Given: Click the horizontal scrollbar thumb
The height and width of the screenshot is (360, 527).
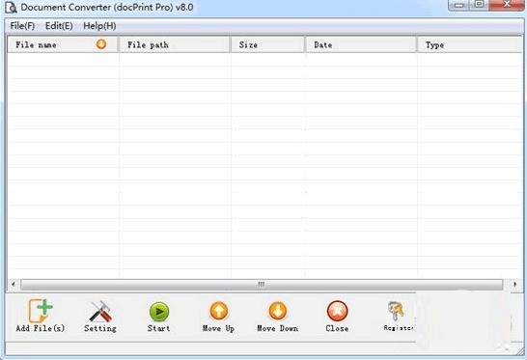Looking at the screenshot, I should (262, 285).
